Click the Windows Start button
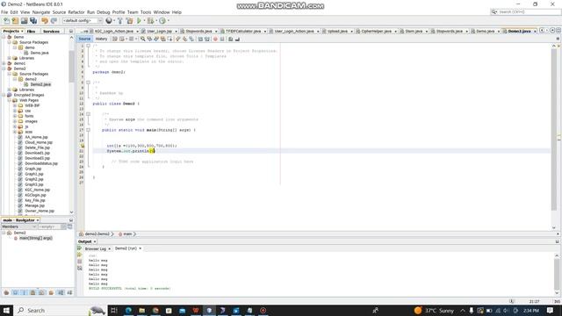The width and height of the screenshot is (562, 316). click(6, 310)
